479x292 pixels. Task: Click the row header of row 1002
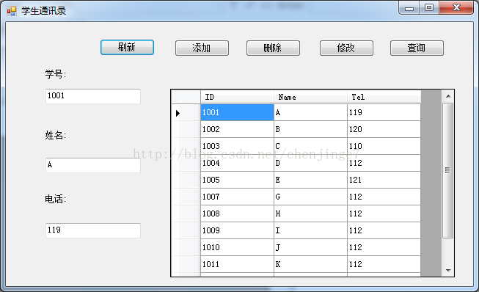[x=186, y=129]
